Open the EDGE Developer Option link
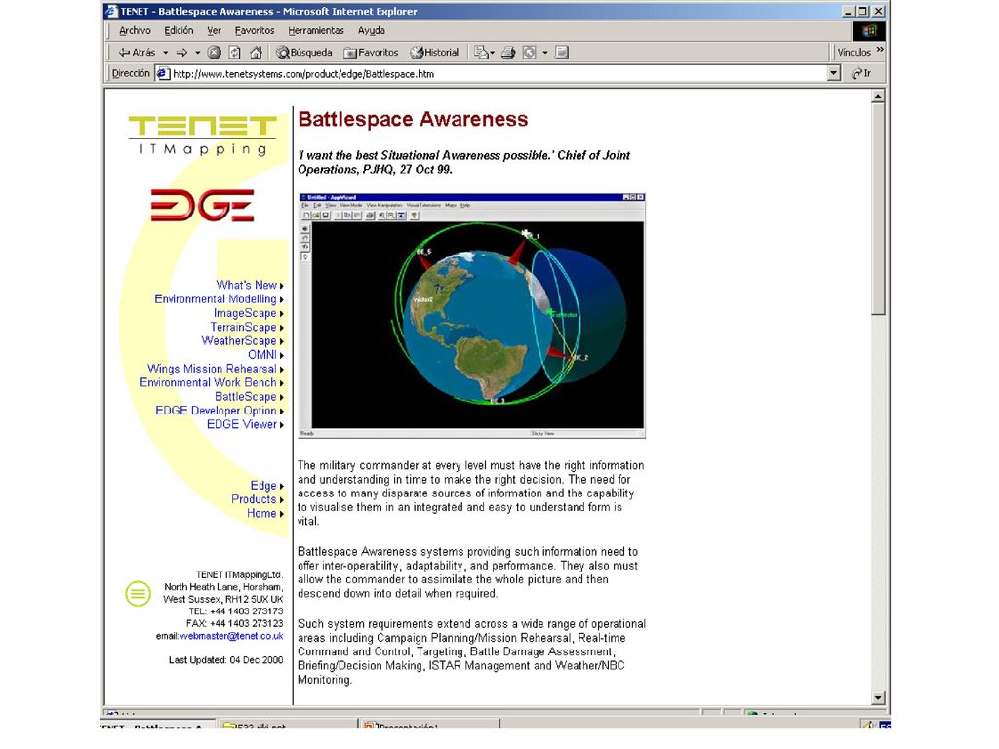This screenshot has height=749, width=999. click(216, 411)
